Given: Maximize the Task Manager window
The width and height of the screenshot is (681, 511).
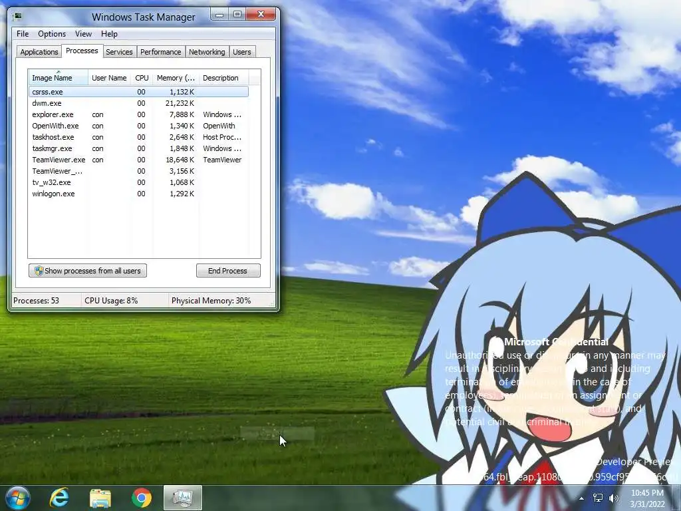Looking at the screenshot, I should click(x=237, y=15).
